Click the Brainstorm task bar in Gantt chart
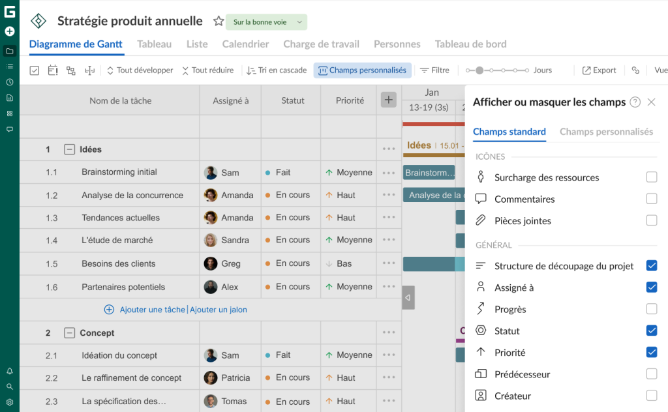The image size is (668, 412). [x=429, y=173]
